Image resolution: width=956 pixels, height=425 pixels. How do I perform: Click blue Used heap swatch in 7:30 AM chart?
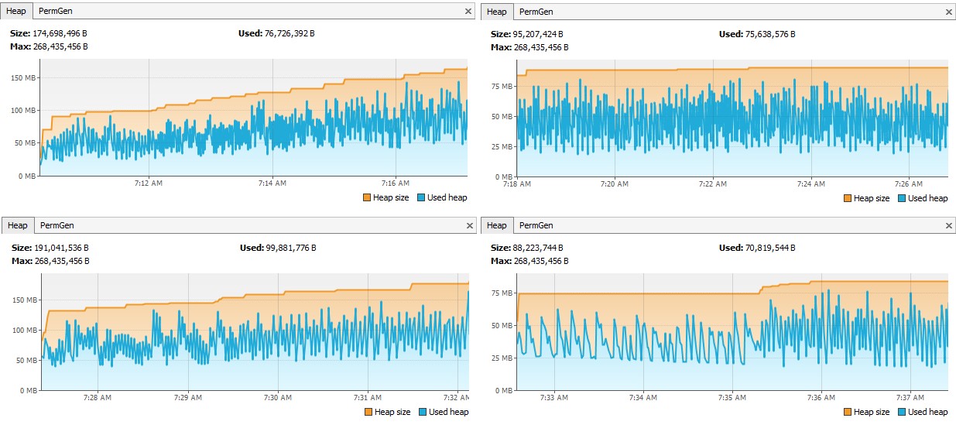(422, 413)
